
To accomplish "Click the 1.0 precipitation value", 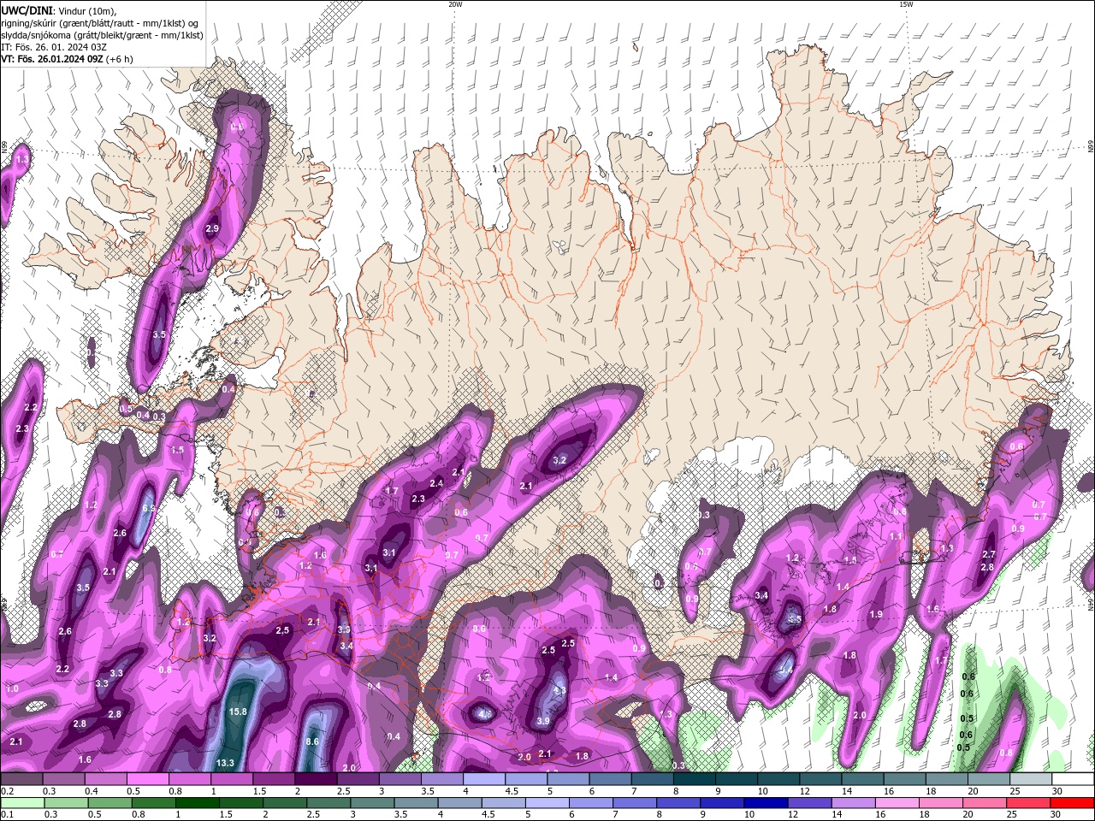I will [x=12, y=688].
